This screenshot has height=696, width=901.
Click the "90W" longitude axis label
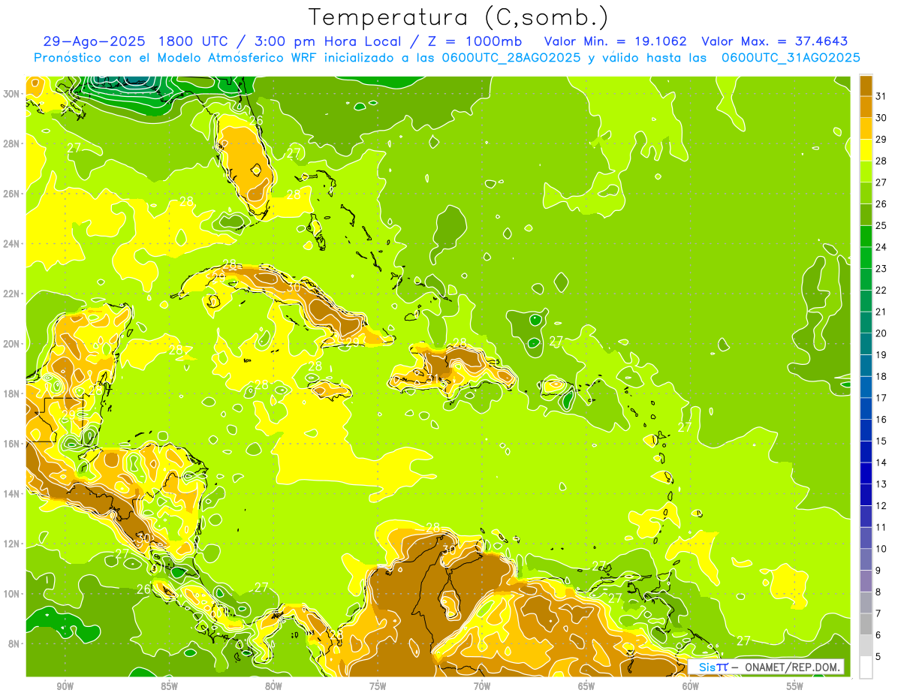(65, 686)
